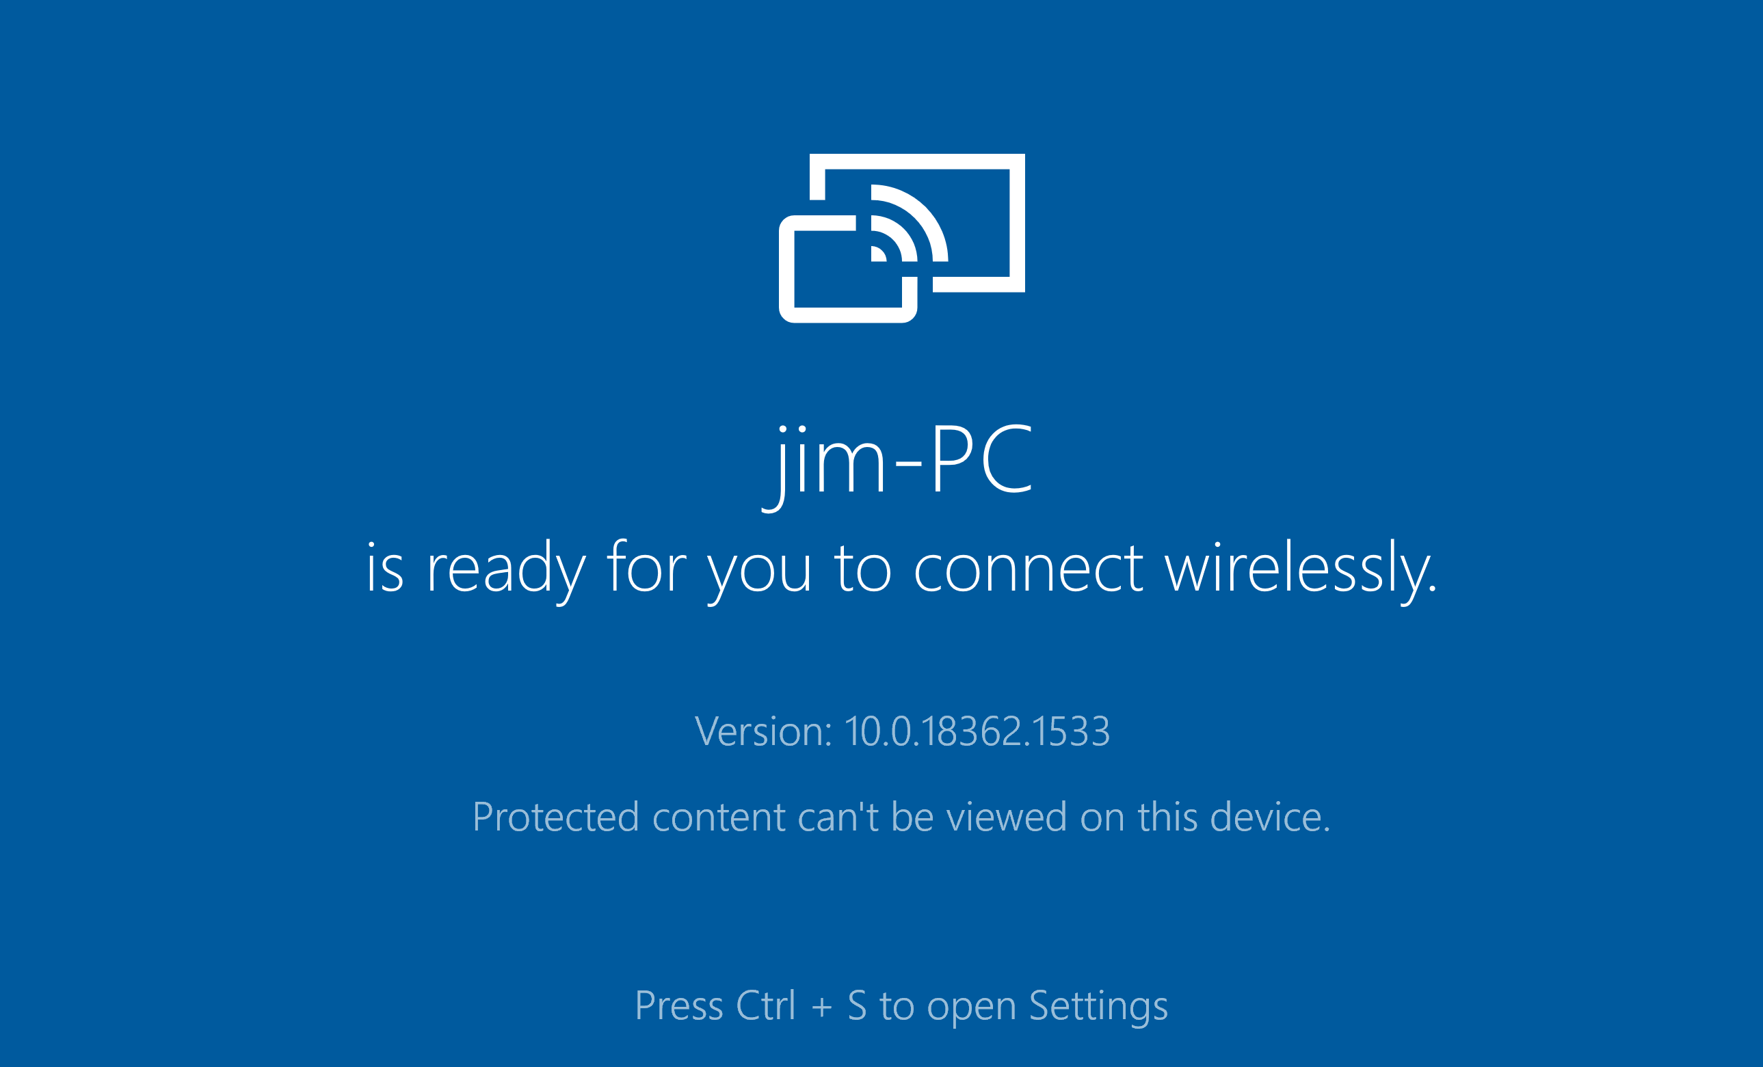This screenshot has width=1763, height=1067.
Task: Click the version number 10.0.18362.1533
Action: point(977,731)
